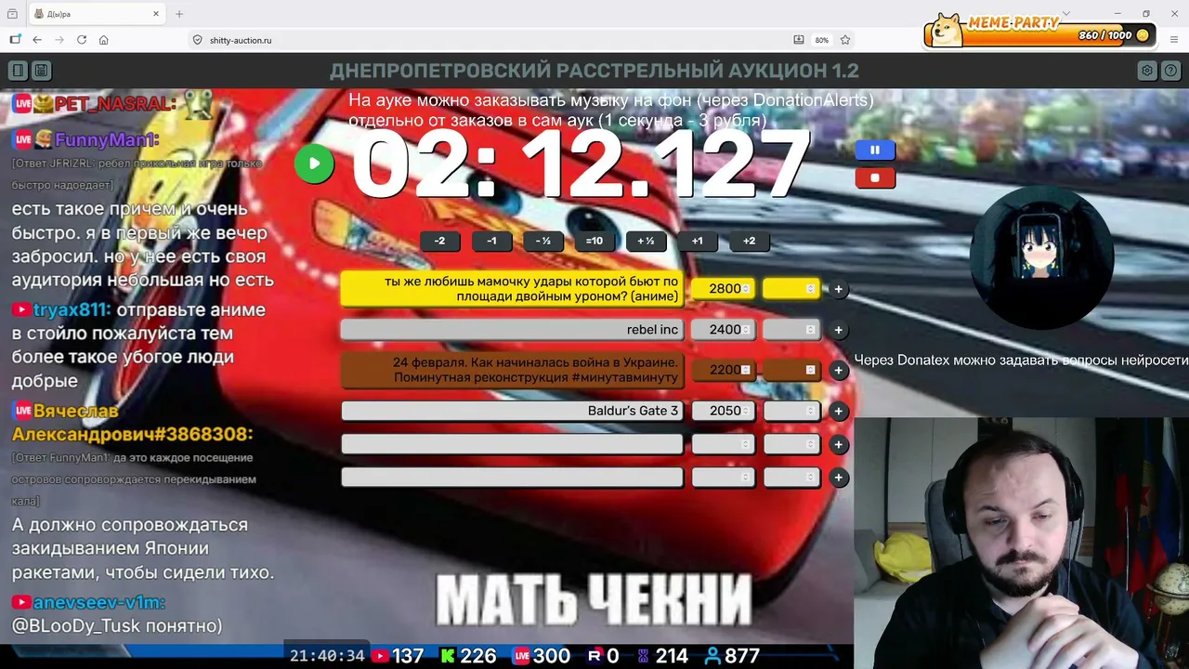Screen dimensions: 1189x669
Task: Open the auction settings gear icon
Action: (1147, 71)
